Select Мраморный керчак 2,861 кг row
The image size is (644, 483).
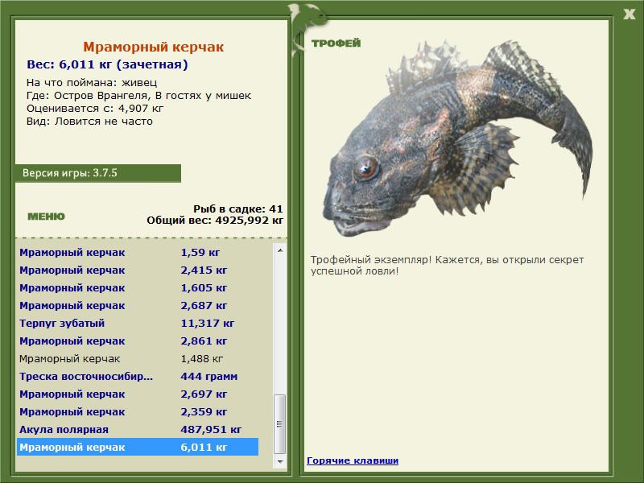click(x=138, y=341)
